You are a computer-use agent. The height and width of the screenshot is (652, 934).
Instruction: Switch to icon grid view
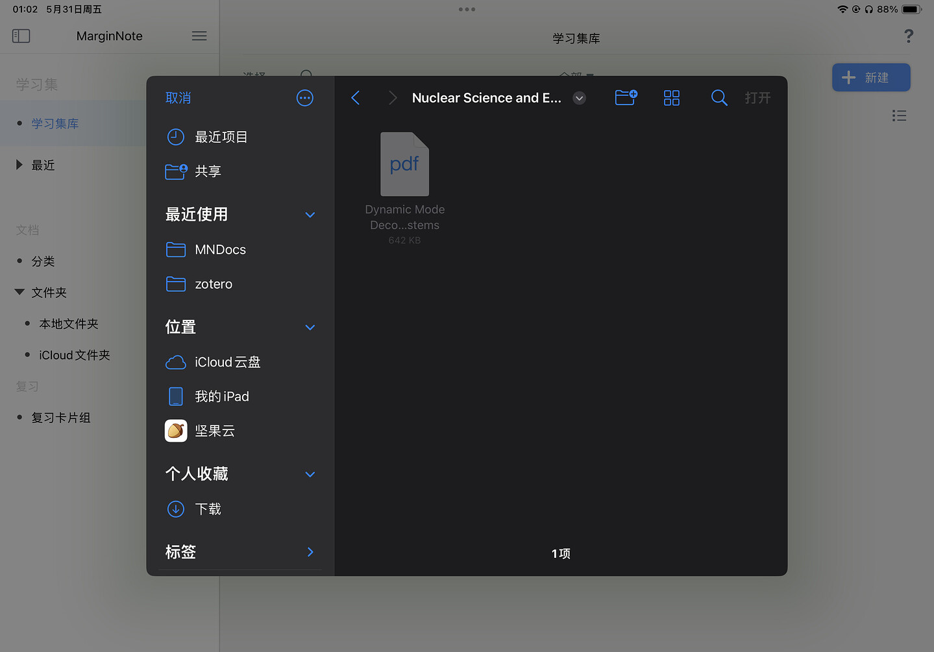tap(671, 98)
